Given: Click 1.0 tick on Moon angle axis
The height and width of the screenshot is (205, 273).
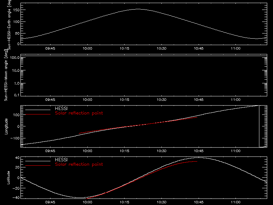Looking at the screenshot, I should (17, 83).
